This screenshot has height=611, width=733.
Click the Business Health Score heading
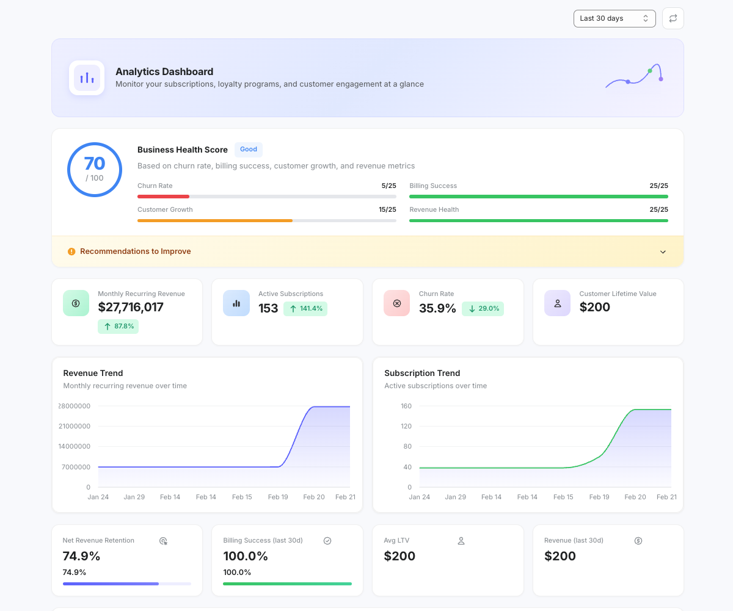pos(183,150)
